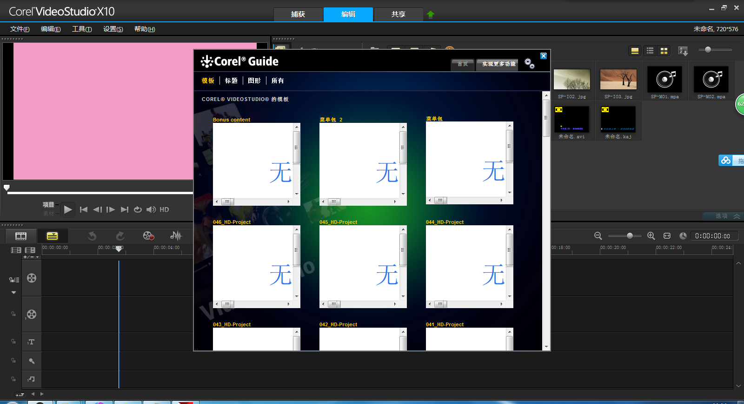Undo the last timeline action
Screen dimensions: 744x404
coord(92,236)
